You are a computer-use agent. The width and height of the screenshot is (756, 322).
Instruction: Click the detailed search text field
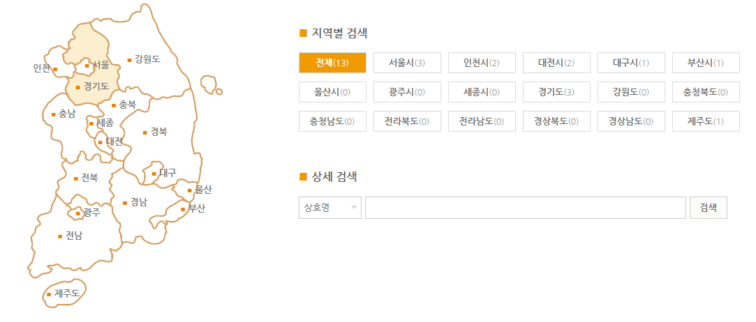pyautogui.click(x=525, y=208)
